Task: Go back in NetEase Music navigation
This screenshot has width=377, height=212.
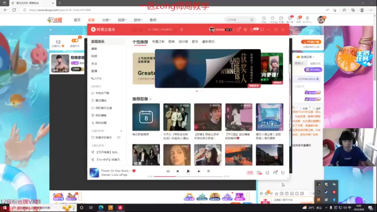Action: click(x=135, y=30)
